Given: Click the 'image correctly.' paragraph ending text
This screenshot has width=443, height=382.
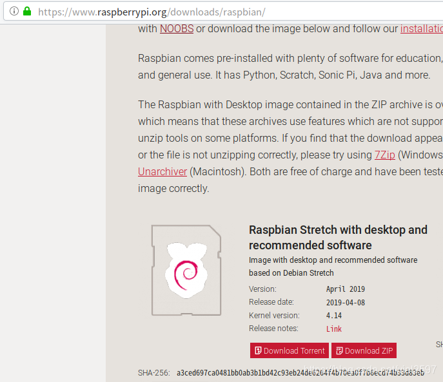Looking at the screenshot, I should coord(173,189).
